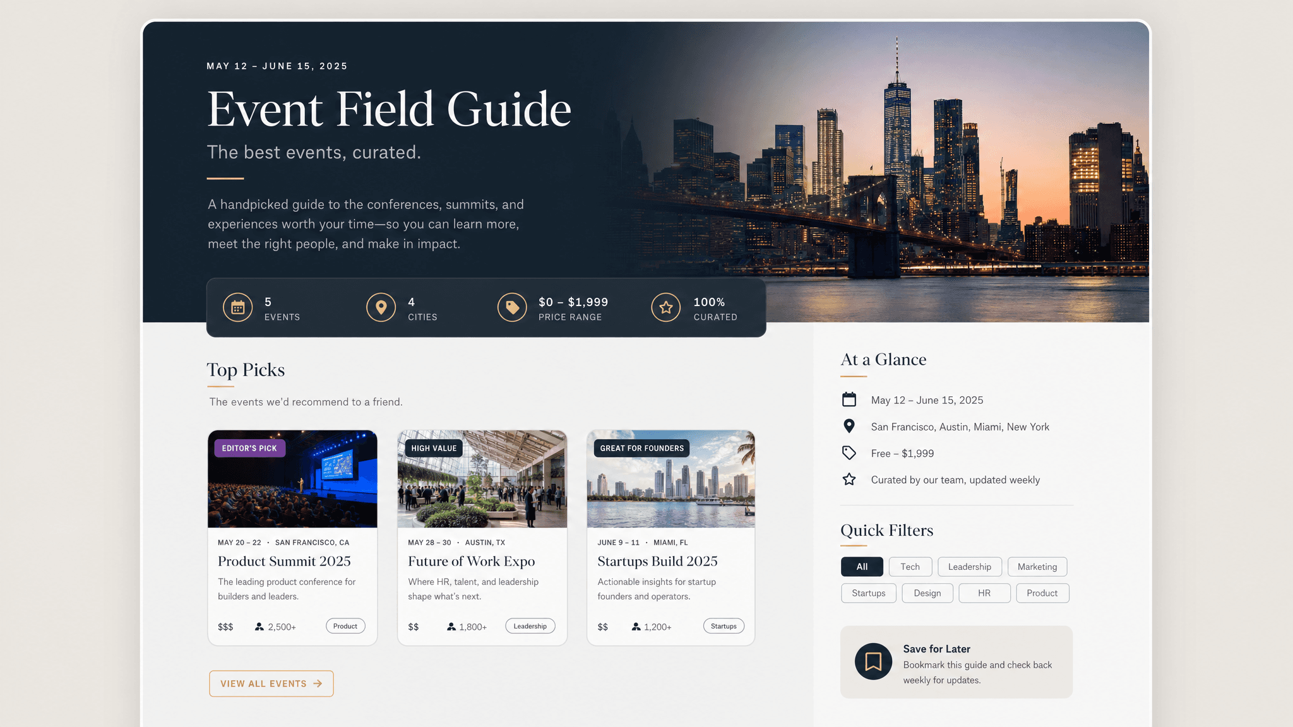
Task: Click the $$$ price on Product Summit card
Action: (x=225, y=627)
